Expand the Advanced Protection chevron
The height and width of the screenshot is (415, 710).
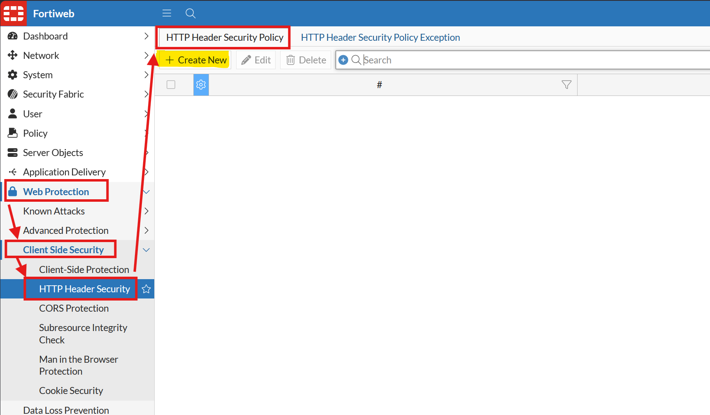pos(146,231)
